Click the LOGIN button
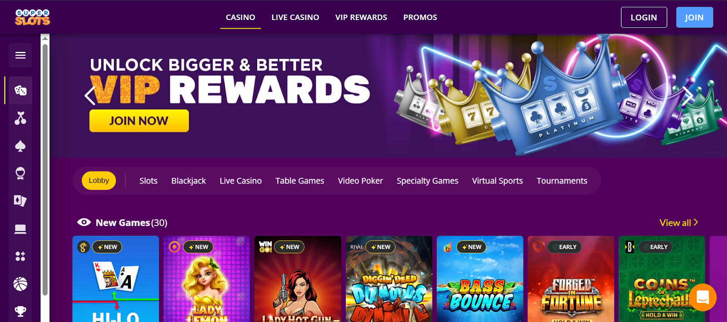This screenshot has height=322, width=727. pyautogui.click(x=644, y=17)
